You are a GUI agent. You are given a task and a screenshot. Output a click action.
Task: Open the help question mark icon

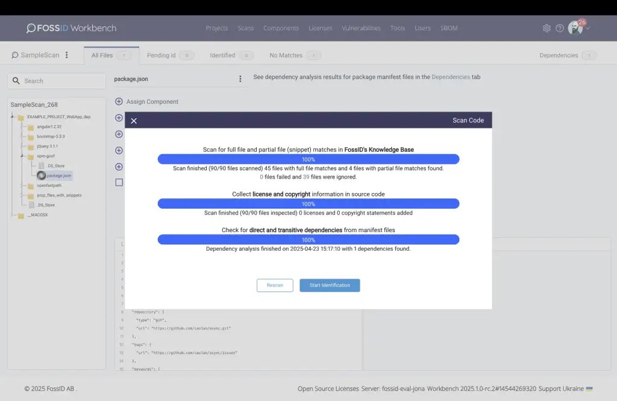[x=560, y=28]
